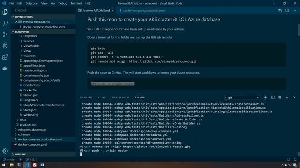
Task: Click the Visual Studio Code taskbar icon
Action: [x=27, y=165]
